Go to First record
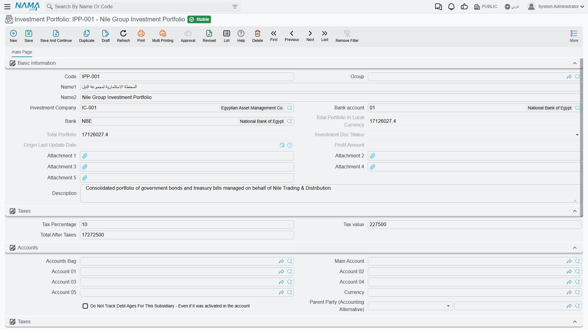This screenshot has height=330, width=588. point(274,36)
